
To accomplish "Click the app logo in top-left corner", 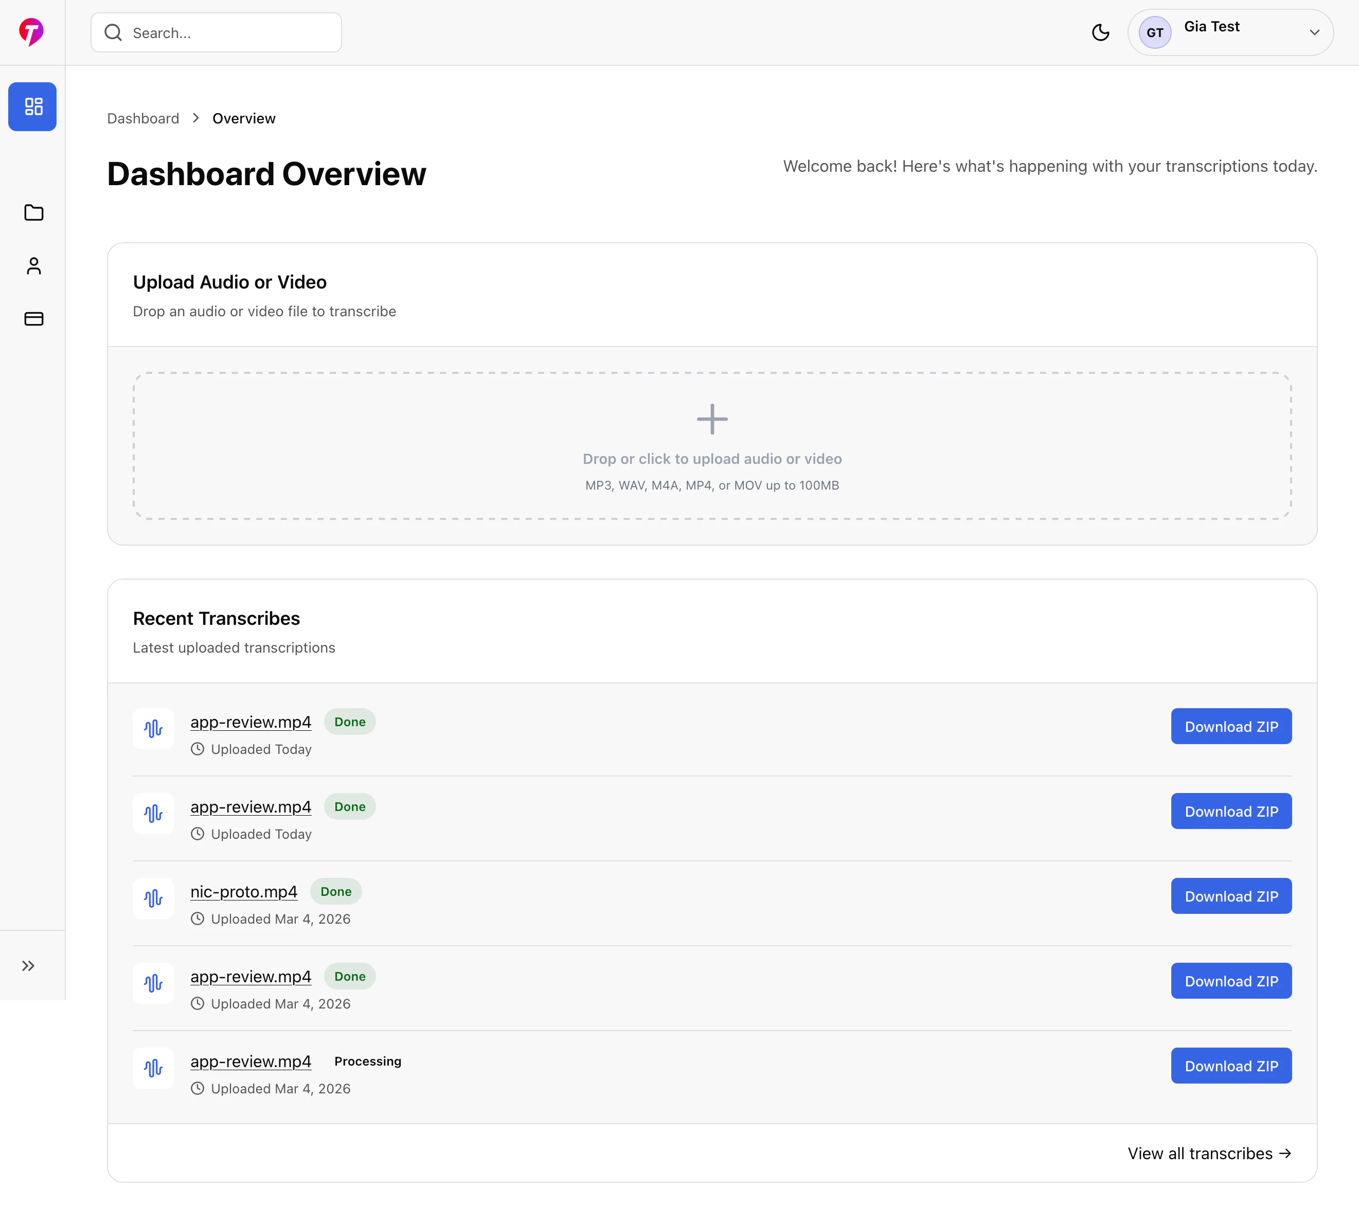I will click(x=32, y=32).
